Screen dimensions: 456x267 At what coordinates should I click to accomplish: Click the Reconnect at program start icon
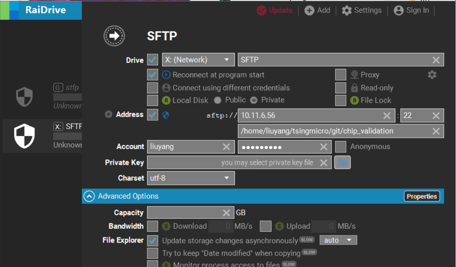click(166, 75)
